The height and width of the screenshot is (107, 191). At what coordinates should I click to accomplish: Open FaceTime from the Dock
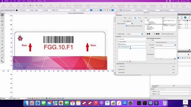(x=67, y=103)
